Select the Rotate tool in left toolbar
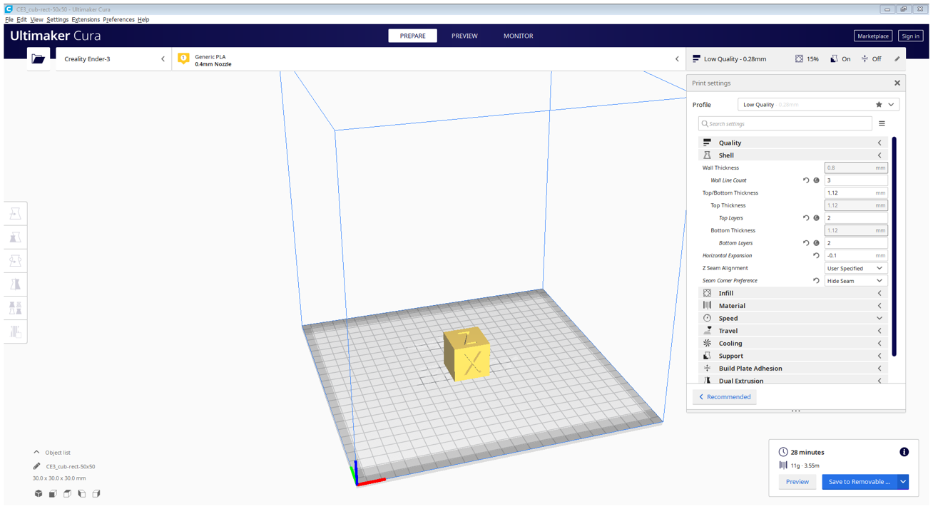 (15, 261)
